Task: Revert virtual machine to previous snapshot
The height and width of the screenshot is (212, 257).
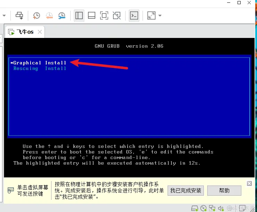Action: (x=49, y=16)
